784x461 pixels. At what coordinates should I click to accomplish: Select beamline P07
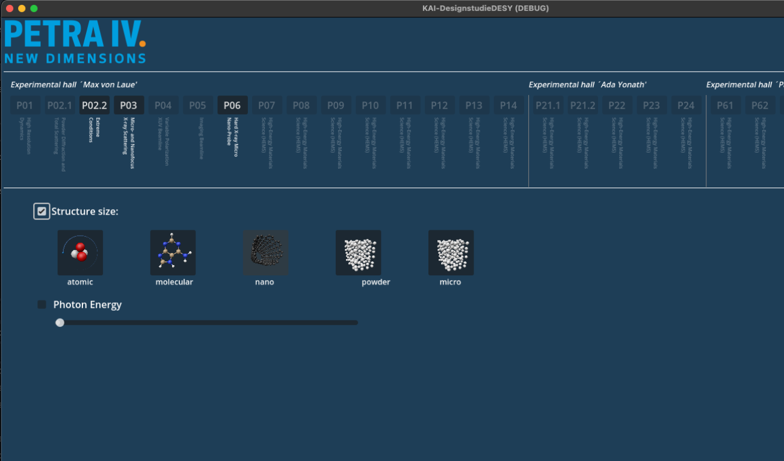267,105
